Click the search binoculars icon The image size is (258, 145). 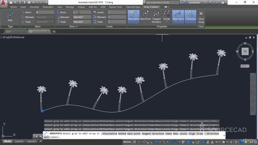tap(182, 2)
